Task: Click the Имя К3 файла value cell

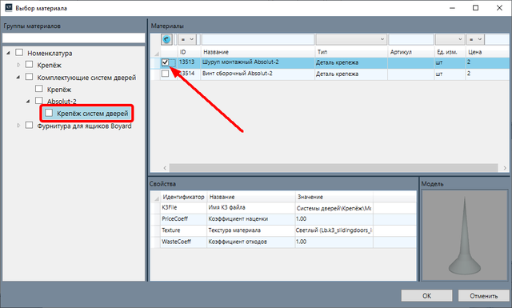Action: (334, 208)
